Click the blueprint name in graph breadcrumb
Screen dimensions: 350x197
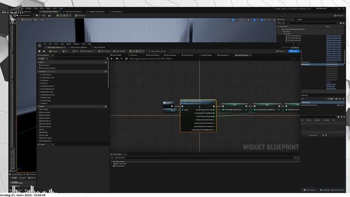[141, 59]
